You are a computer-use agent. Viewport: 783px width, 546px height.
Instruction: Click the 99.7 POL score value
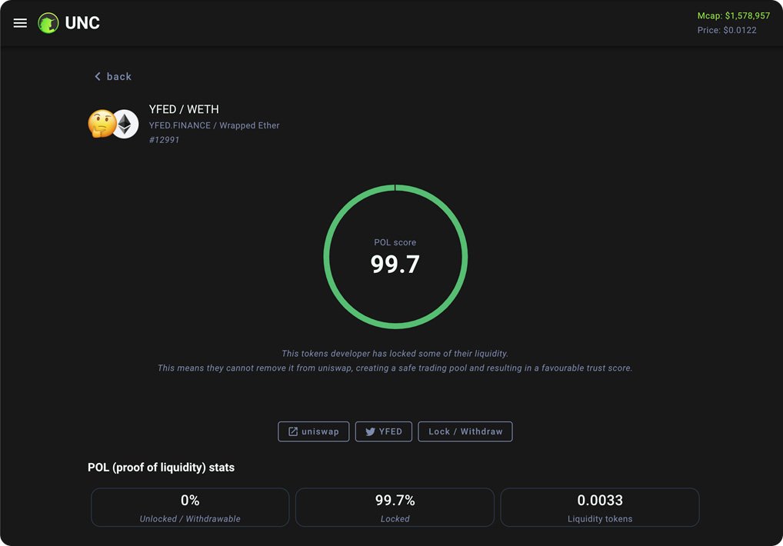click(395, 264)
